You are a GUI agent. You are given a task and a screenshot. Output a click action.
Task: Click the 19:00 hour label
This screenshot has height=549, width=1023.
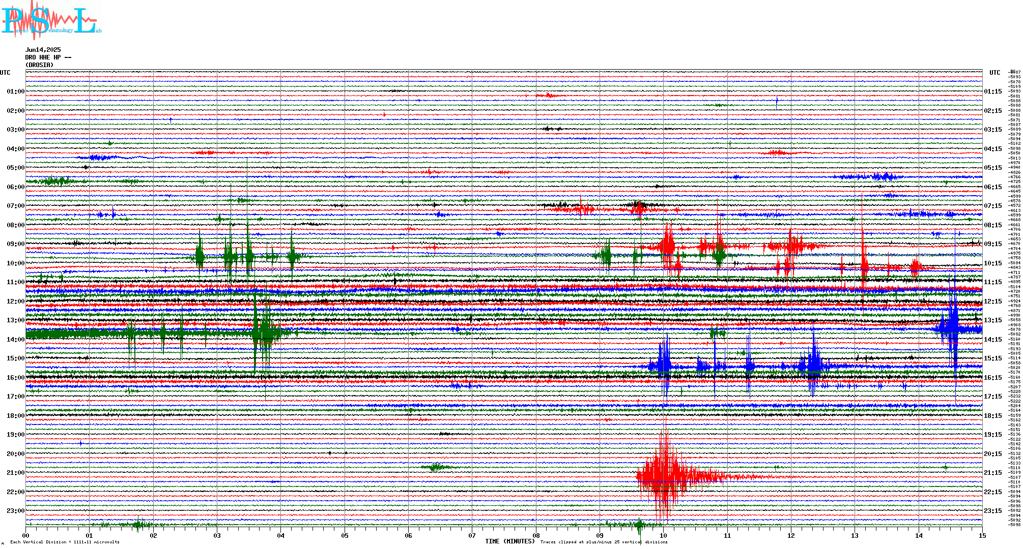[15, 435]
